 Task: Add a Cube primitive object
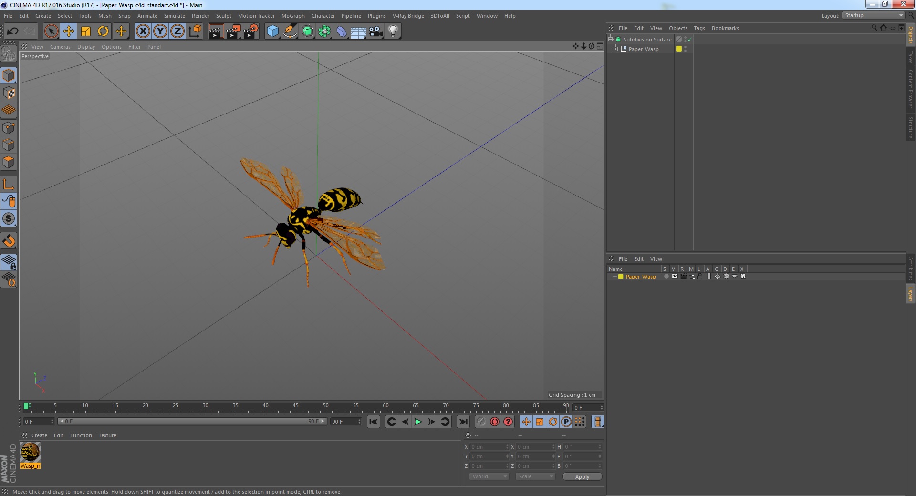click(272, 31)
